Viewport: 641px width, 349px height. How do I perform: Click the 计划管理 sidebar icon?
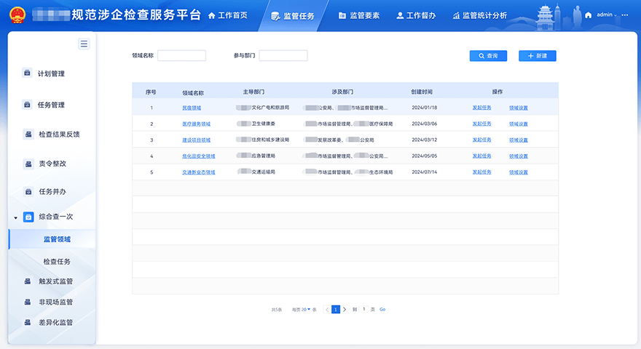point(27,73)
